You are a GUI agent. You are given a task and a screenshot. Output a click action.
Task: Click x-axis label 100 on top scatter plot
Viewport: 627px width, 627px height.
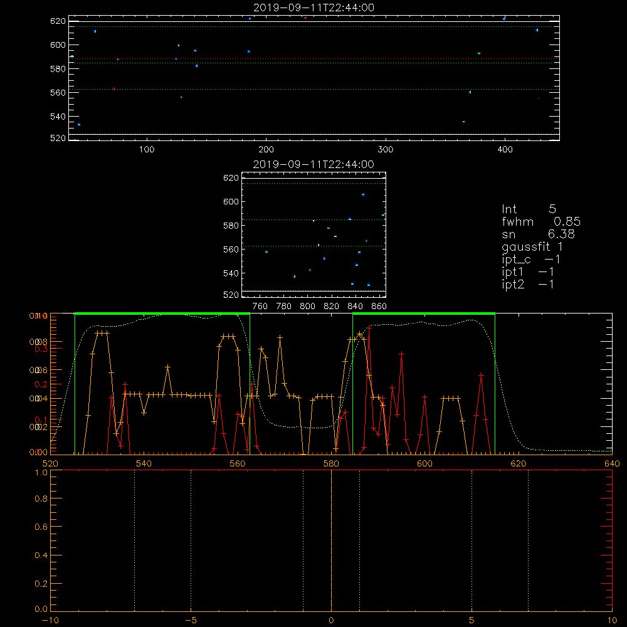[x=147, y=150]
